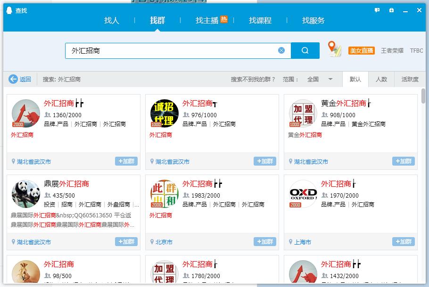Clear the search text using the X icon

click(x=281, y=50)
